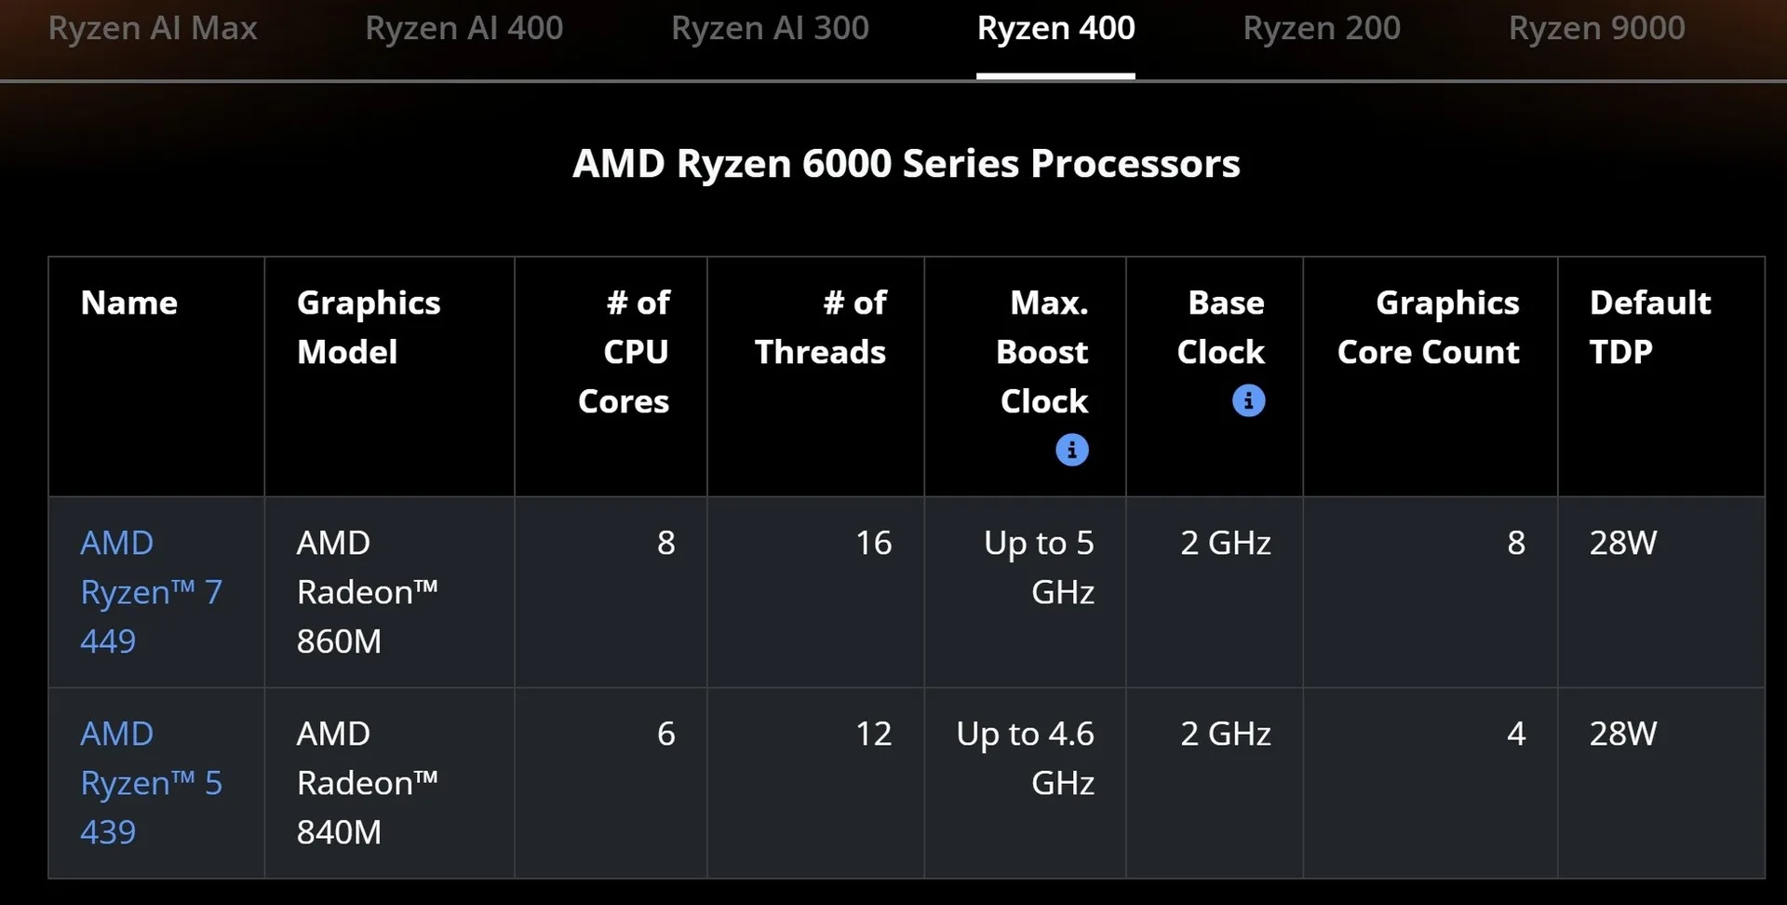
Task: Click the Default TDP column header
Action: pyautogui.click(x=1649, y=327)
